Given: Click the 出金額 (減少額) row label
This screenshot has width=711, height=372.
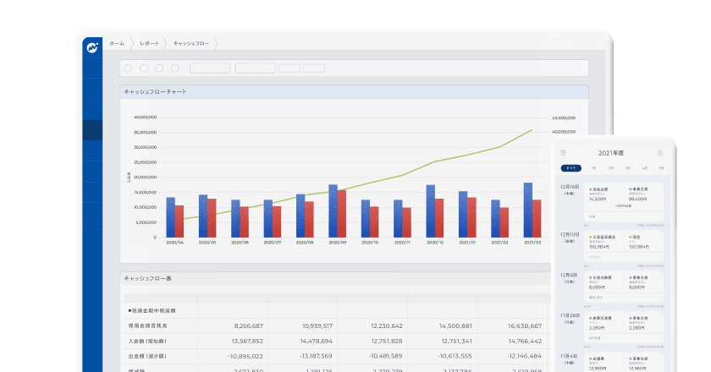Looking at the screenshot, I should coord(147,356).
